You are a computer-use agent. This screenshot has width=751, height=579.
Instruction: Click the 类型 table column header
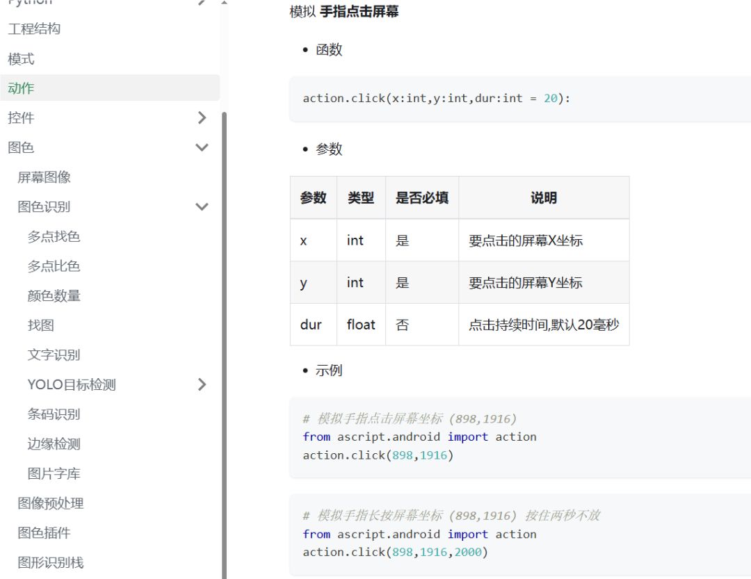pos(361,198)
